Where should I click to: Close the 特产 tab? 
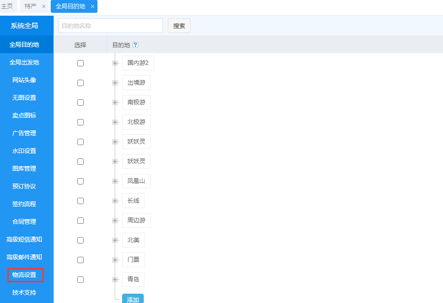[44, 6]
